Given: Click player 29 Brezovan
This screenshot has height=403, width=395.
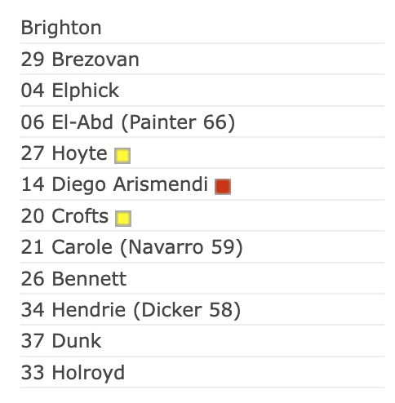Looking at the screenshot, I should pyautogui.click(x=80, y=60).
